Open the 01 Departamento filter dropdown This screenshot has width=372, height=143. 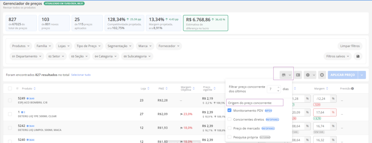(27, 56)
